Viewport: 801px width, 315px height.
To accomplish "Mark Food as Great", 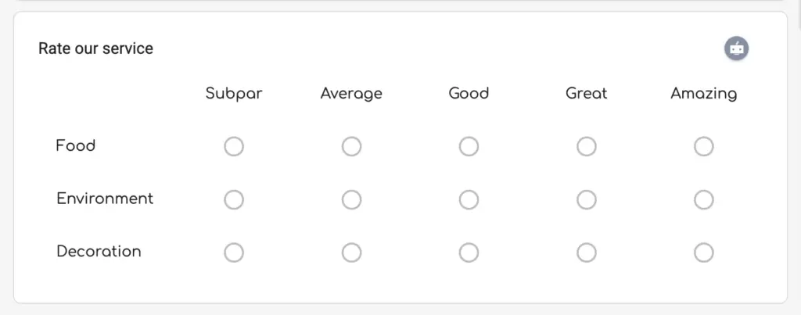I will [586, 146].
